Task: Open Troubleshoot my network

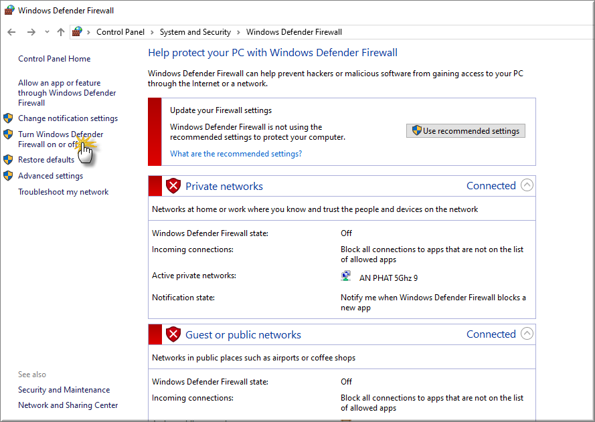Action: pyautogui.click(x=64, y=192)
